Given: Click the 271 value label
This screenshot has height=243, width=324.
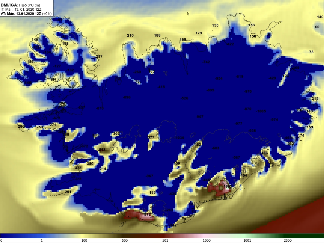Looking at the screenshot, I should pyautogui.click(x=53, y=125).
